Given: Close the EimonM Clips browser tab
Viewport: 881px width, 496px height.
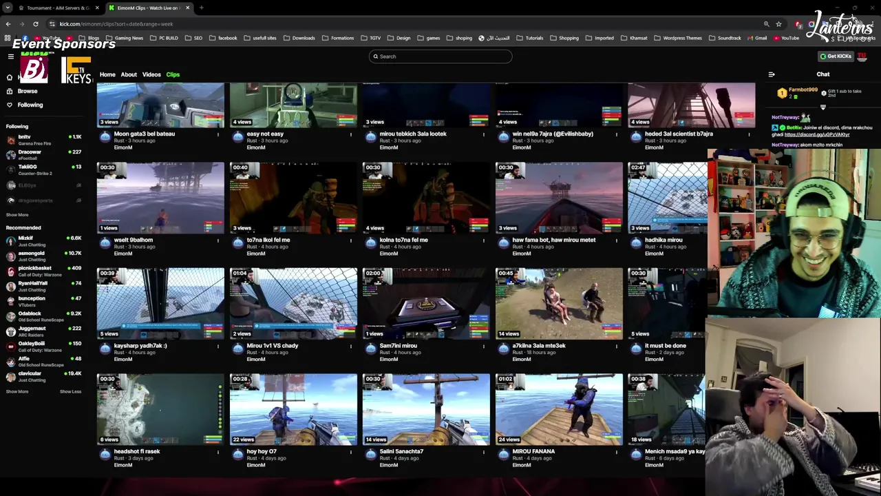Looking at the screenshot, I should (x=187, y=8).
